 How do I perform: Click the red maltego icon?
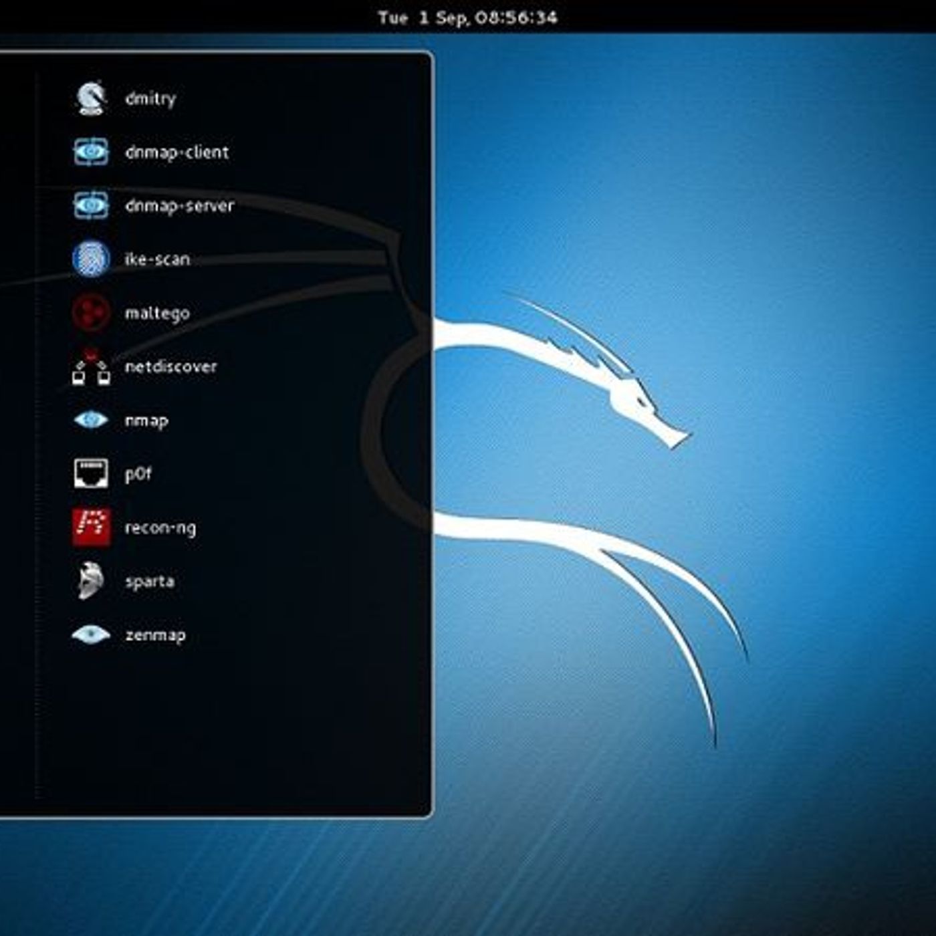click(x=90, y=312)
